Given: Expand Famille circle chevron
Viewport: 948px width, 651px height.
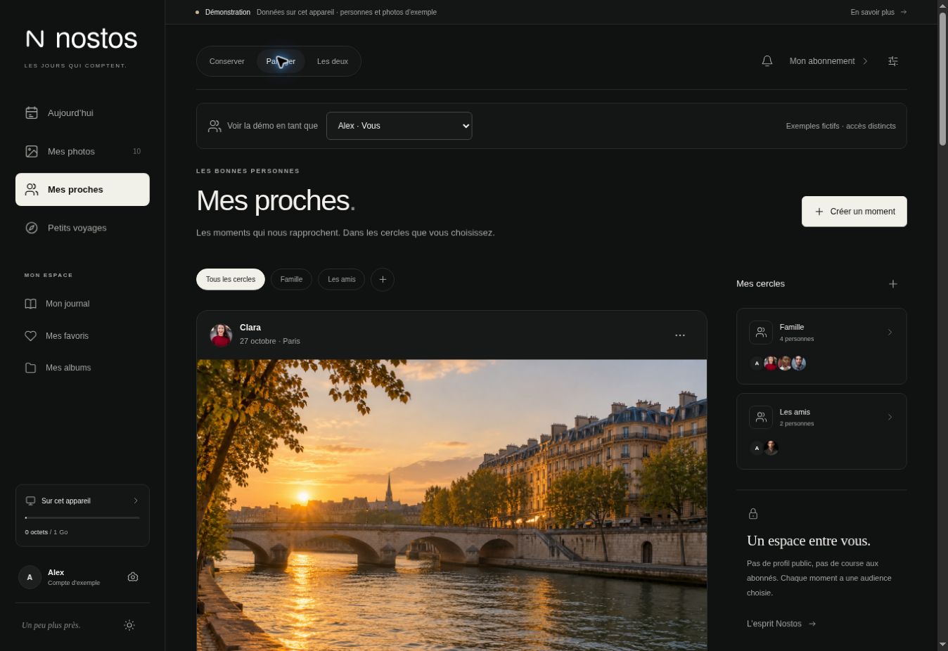Looking at the screenshot, I should coord(890,333).
